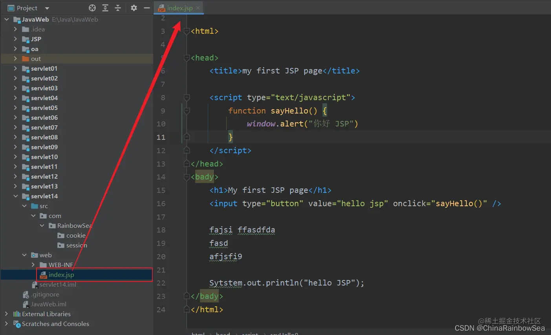Viewport: 551px width, 335px height.
Task: Select servlet13 in the project tree
Action: coord(44,186)
